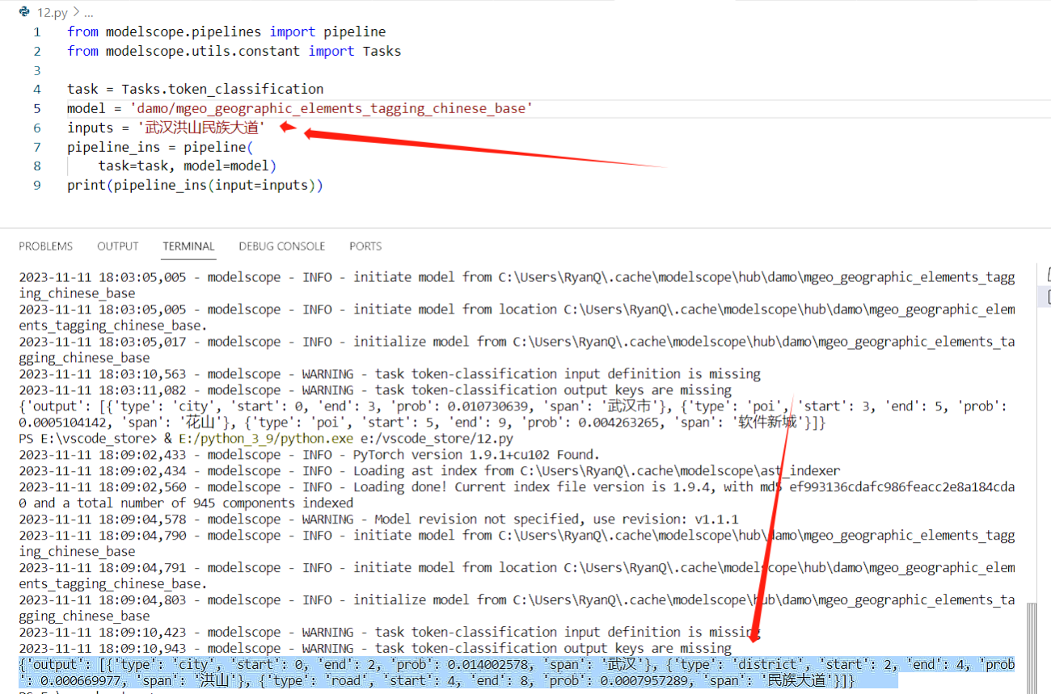The width and height of the screenshot is (1051, 694).
Task: Select line number 2 in the gutter
Action: [37, 51]
